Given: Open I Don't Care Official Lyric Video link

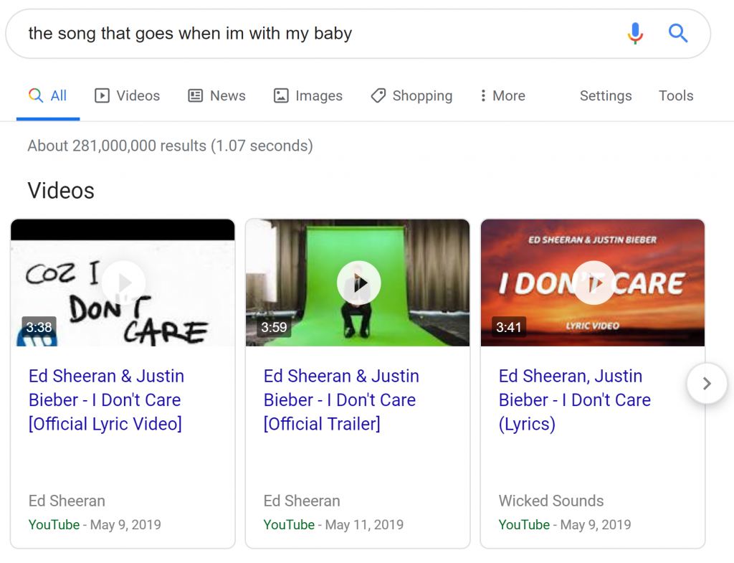Looking at the screenshot, I should tap(106, 400).
